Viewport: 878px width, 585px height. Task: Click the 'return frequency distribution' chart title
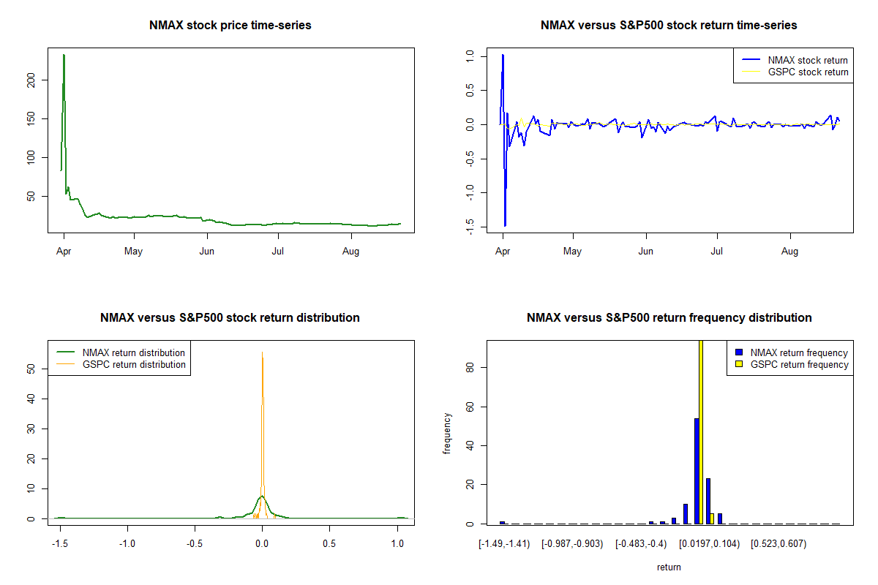point(669,317)
